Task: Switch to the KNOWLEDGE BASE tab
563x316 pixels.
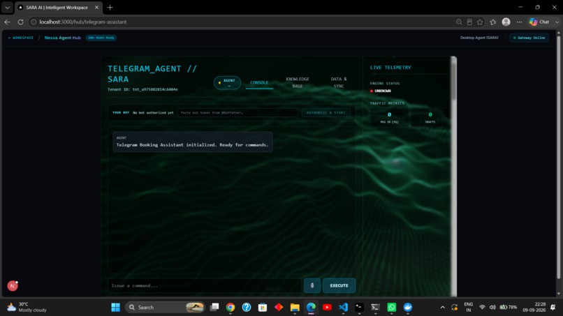Action: (x=298, y=82)
